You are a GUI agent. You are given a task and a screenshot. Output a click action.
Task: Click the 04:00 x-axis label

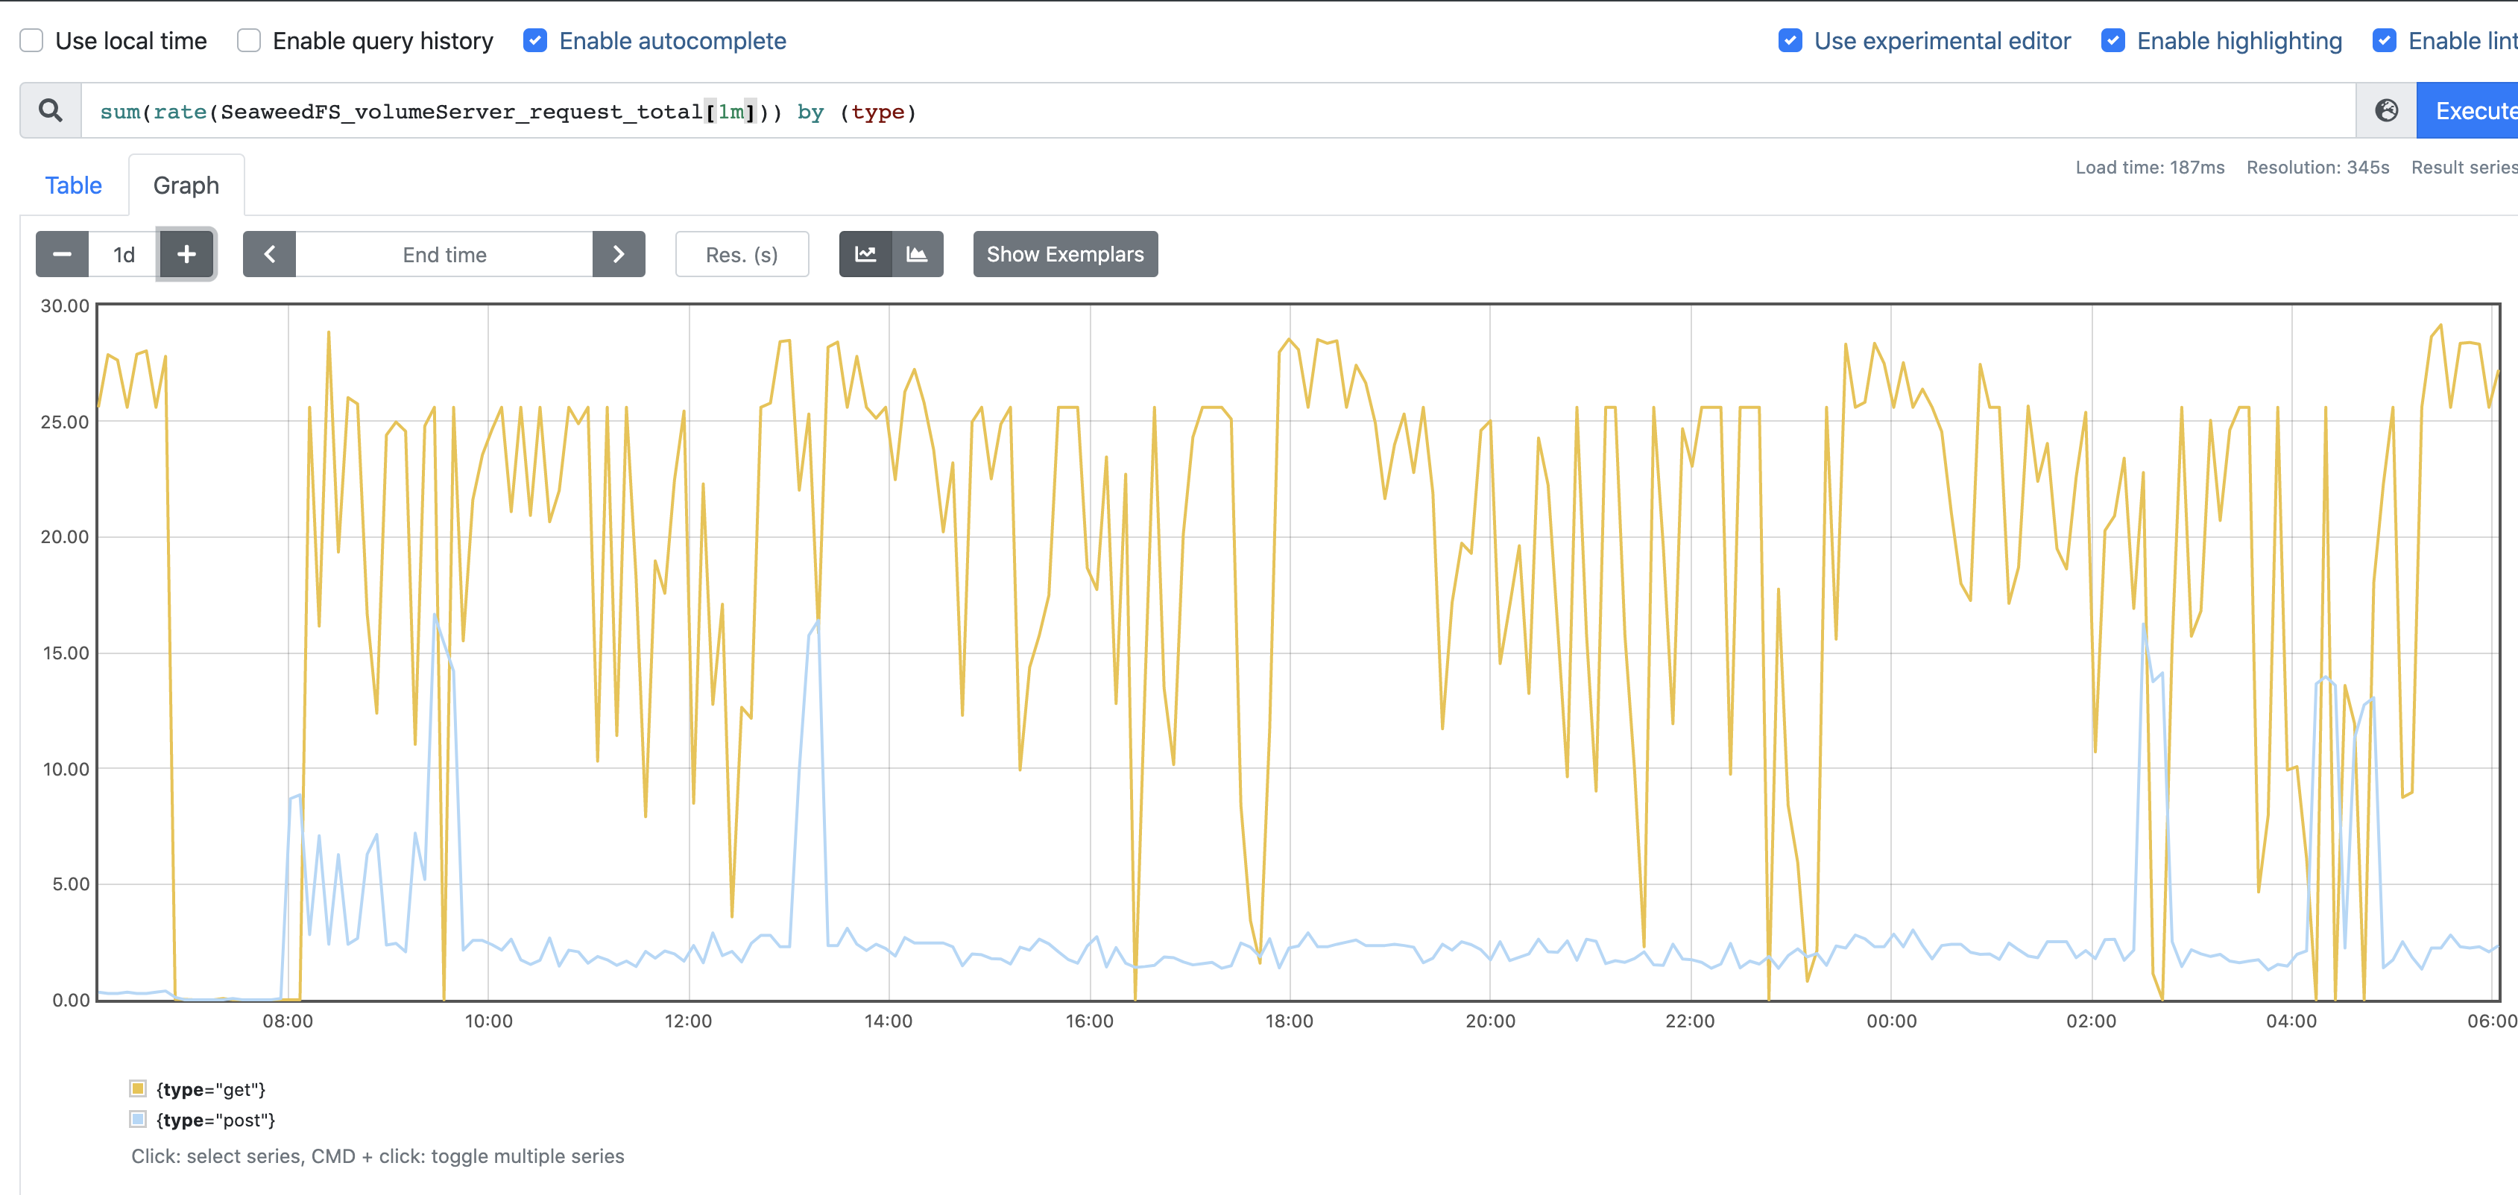tap(2291, 1021)
